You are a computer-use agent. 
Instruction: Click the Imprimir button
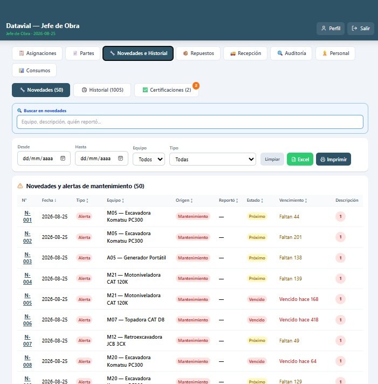333,159
